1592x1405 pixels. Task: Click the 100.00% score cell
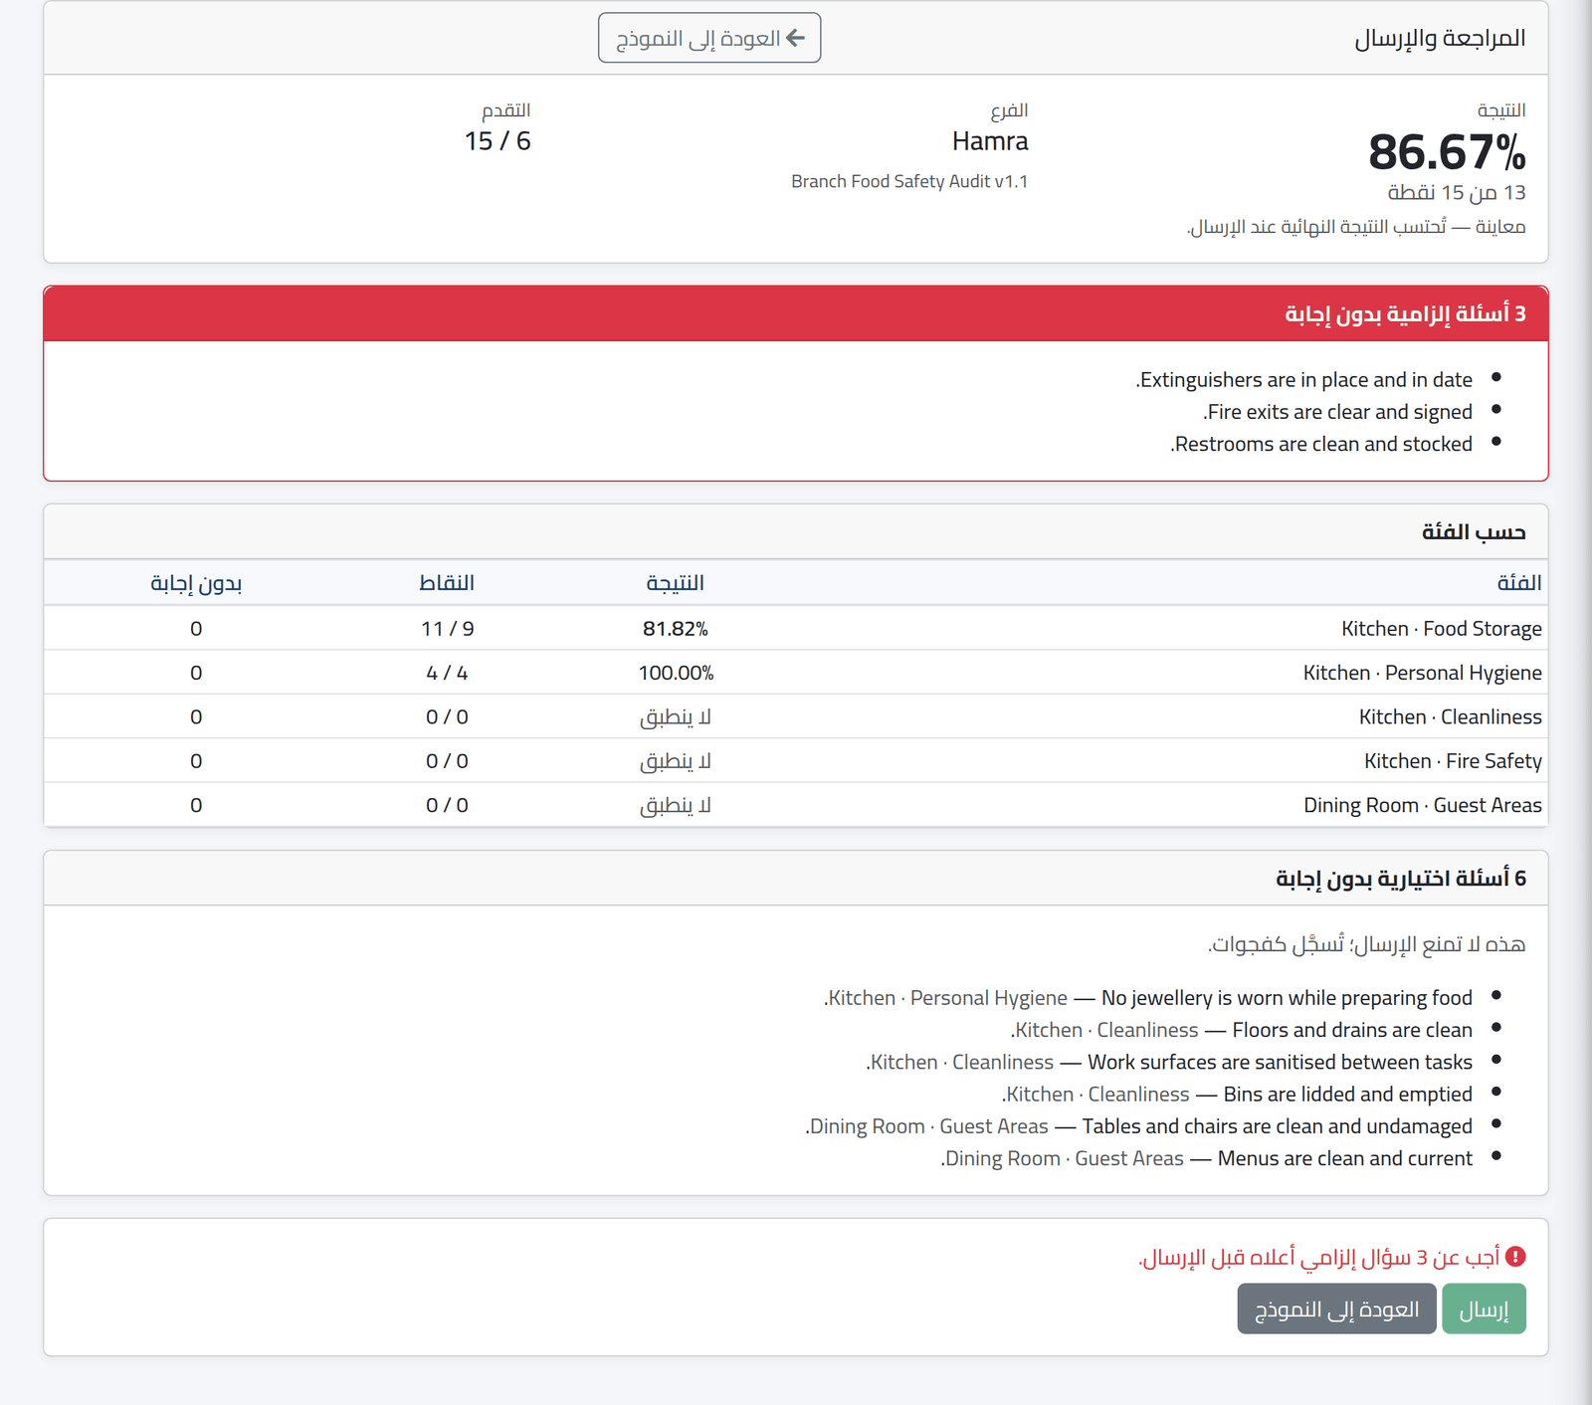pyautogui.click(x=676, y=673)
